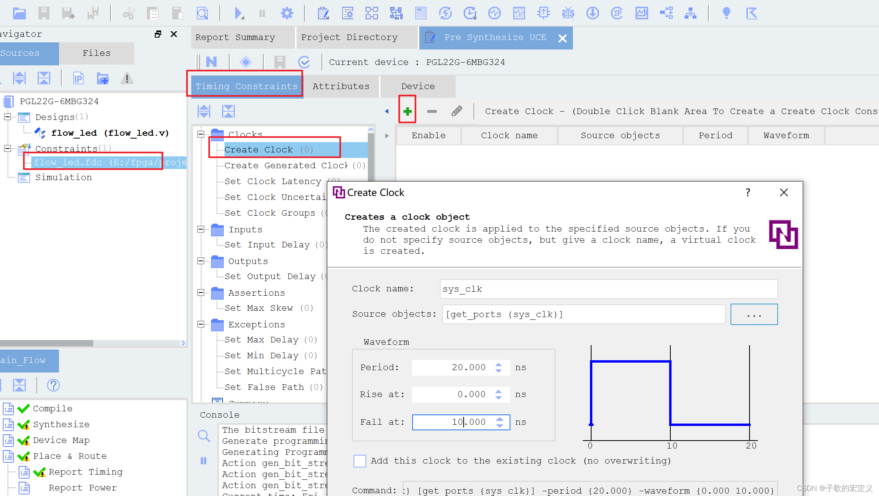Click the N icon in UCE toolbar
This screenshot has height=496, width=879.
(211, 62)
